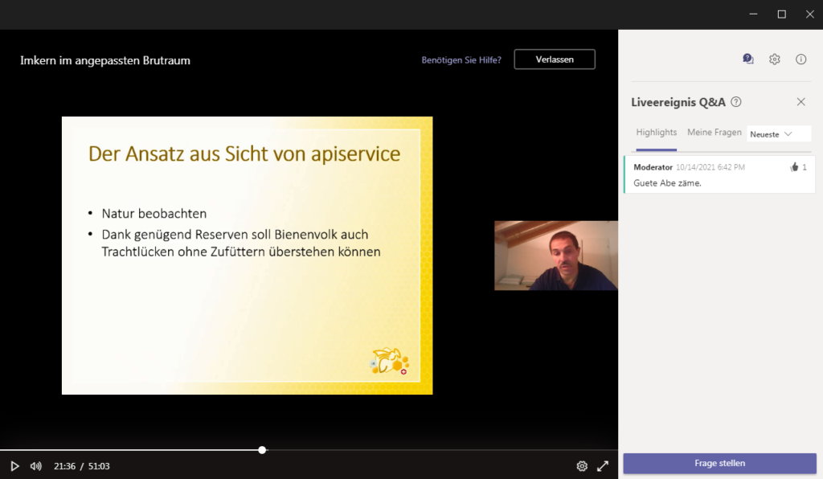This screenshot has width=823, height=479.
Task: Play the live event video
Action: [14, 466]
